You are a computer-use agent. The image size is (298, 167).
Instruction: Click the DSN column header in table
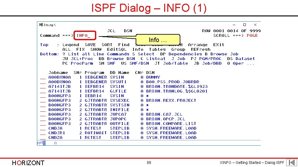(x=150, y=72)
